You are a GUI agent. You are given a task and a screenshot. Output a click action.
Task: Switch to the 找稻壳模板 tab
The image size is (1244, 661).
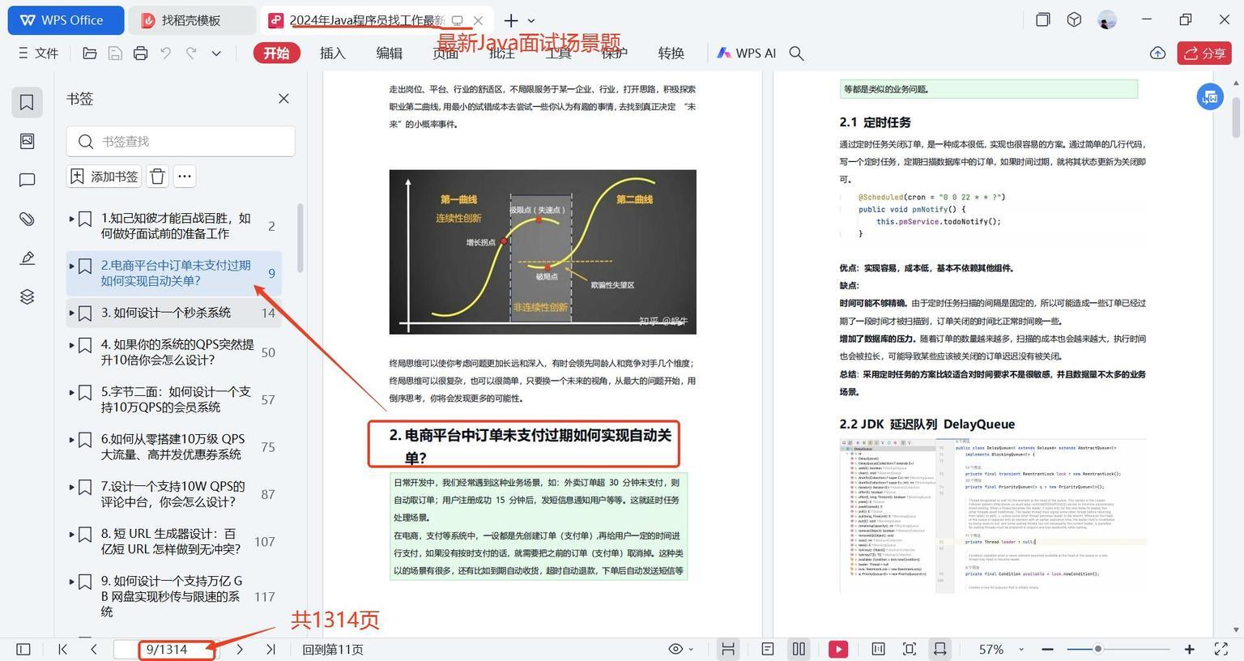(x=193, y=20)
